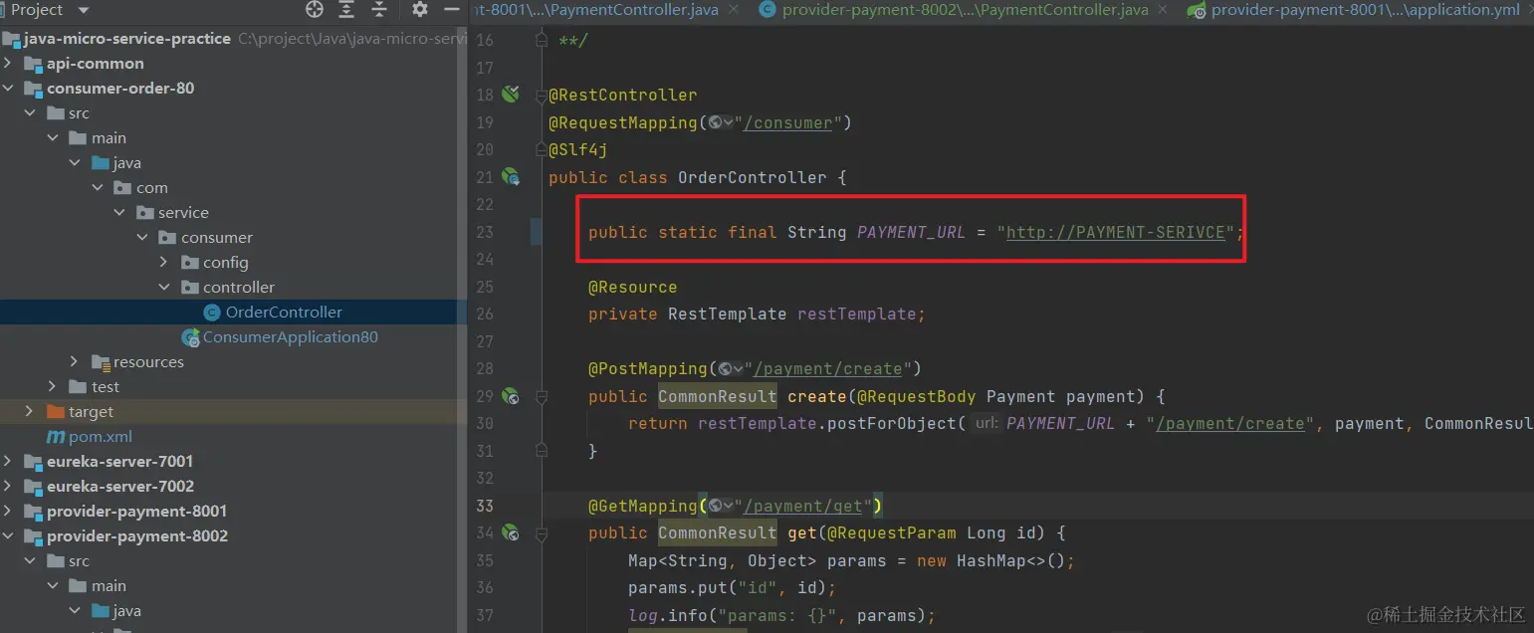Image resolution: width=1534 pixels, height=633 pixels.
Task: Open "/payment/create" link in postForObject call
Action: [1230, 423]
